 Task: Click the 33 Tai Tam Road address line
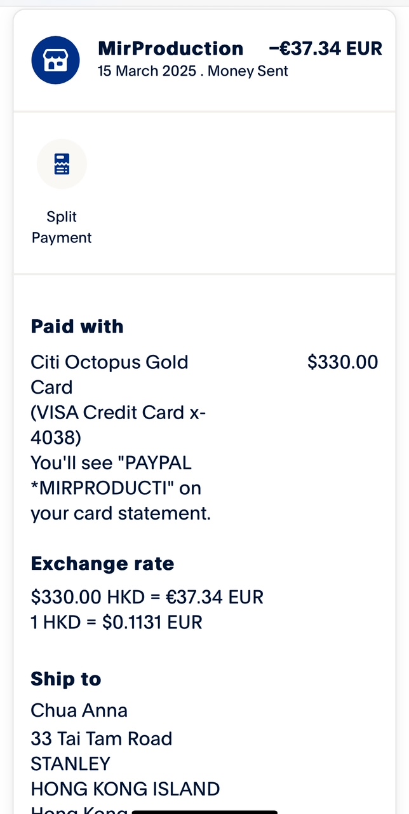click(x=101, y=738)
